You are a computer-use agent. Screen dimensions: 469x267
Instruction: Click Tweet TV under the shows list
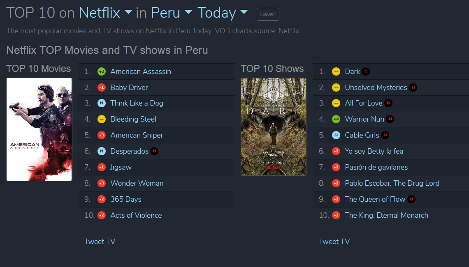334,241
